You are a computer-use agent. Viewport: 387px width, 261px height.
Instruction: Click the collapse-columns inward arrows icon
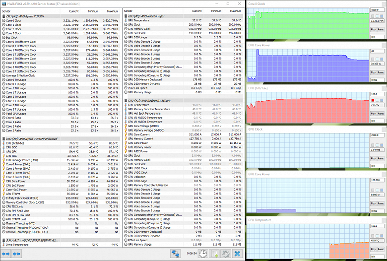click(16, 254)
